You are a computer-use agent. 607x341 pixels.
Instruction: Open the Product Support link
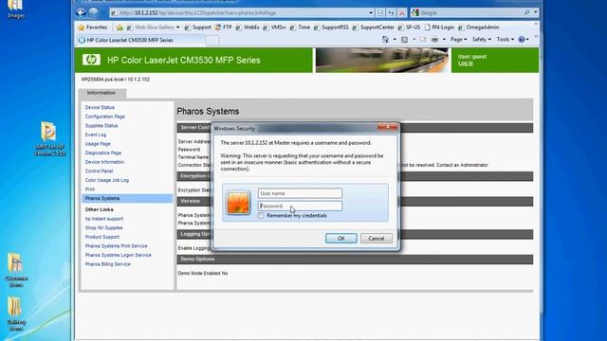[x=102, y=237]
